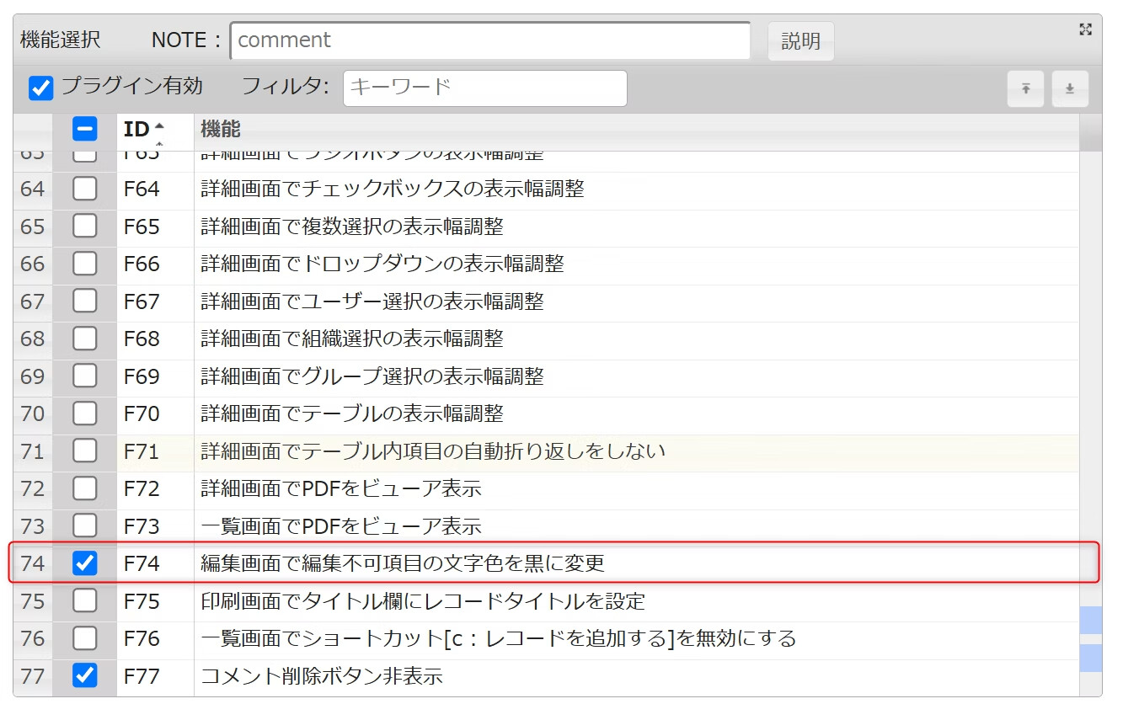Jump to top with the up-arrow button

1026,88
